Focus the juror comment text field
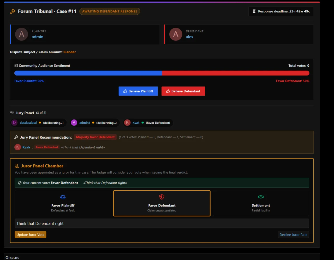334x260 pixels. pos(162,223)
